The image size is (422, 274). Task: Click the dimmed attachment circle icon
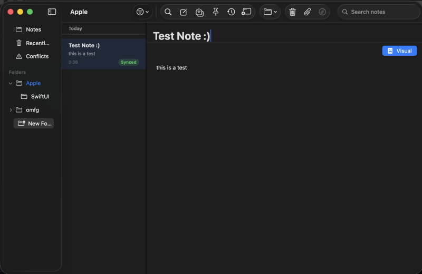(322, 12)
